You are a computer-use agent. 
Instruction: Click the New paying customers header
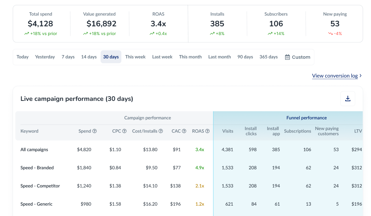[327, 131]
